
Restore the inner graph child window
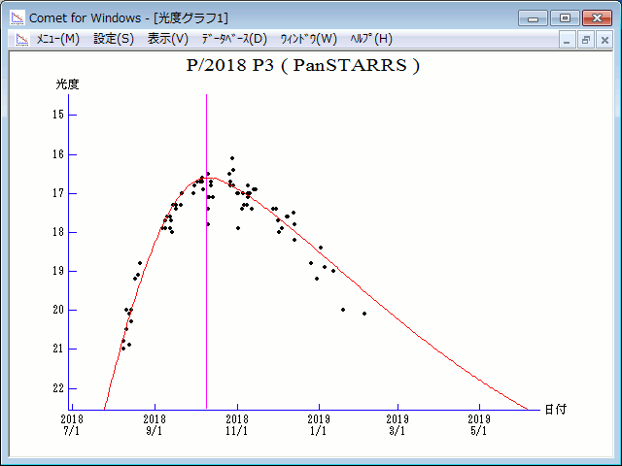(x=585, y=40)
